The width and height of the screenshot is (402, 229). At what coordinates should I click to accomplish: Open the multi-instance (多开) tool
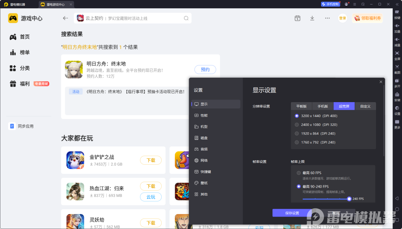397,81
